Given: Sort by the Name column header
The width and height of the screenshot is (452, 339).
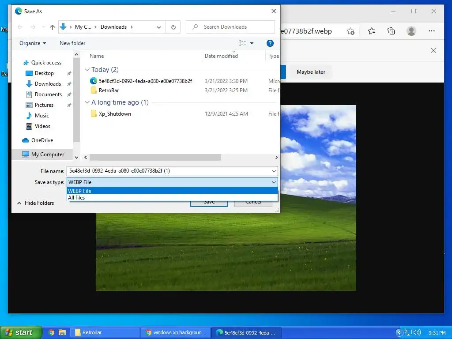Looking at the screenshot, I should click(97, 56).
